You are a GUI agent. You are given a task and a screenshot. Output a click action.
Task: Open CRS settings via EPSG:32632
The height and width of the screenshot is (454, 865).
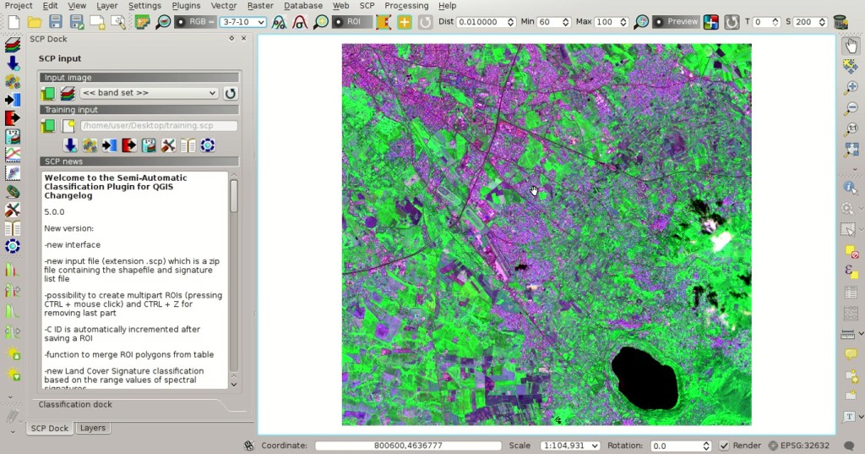tap(799, 446)
